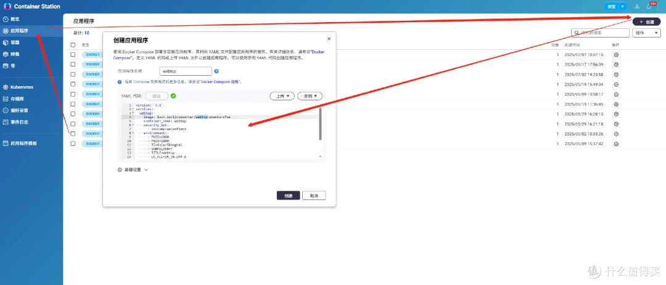Open settings gear for the 2025/06/09 15:37:42 row
Image resolution: width=666 pixels, height=285 pixels.
click(616, 144)
